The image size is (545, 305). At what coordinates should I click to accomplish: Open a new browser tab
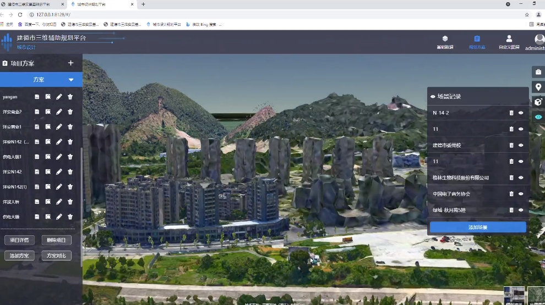coord(143,4)
